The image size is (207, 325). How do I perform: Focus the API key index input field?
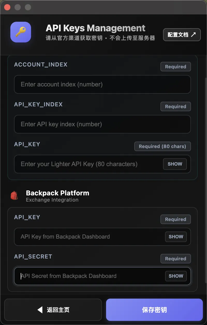[x=102, y=124]
